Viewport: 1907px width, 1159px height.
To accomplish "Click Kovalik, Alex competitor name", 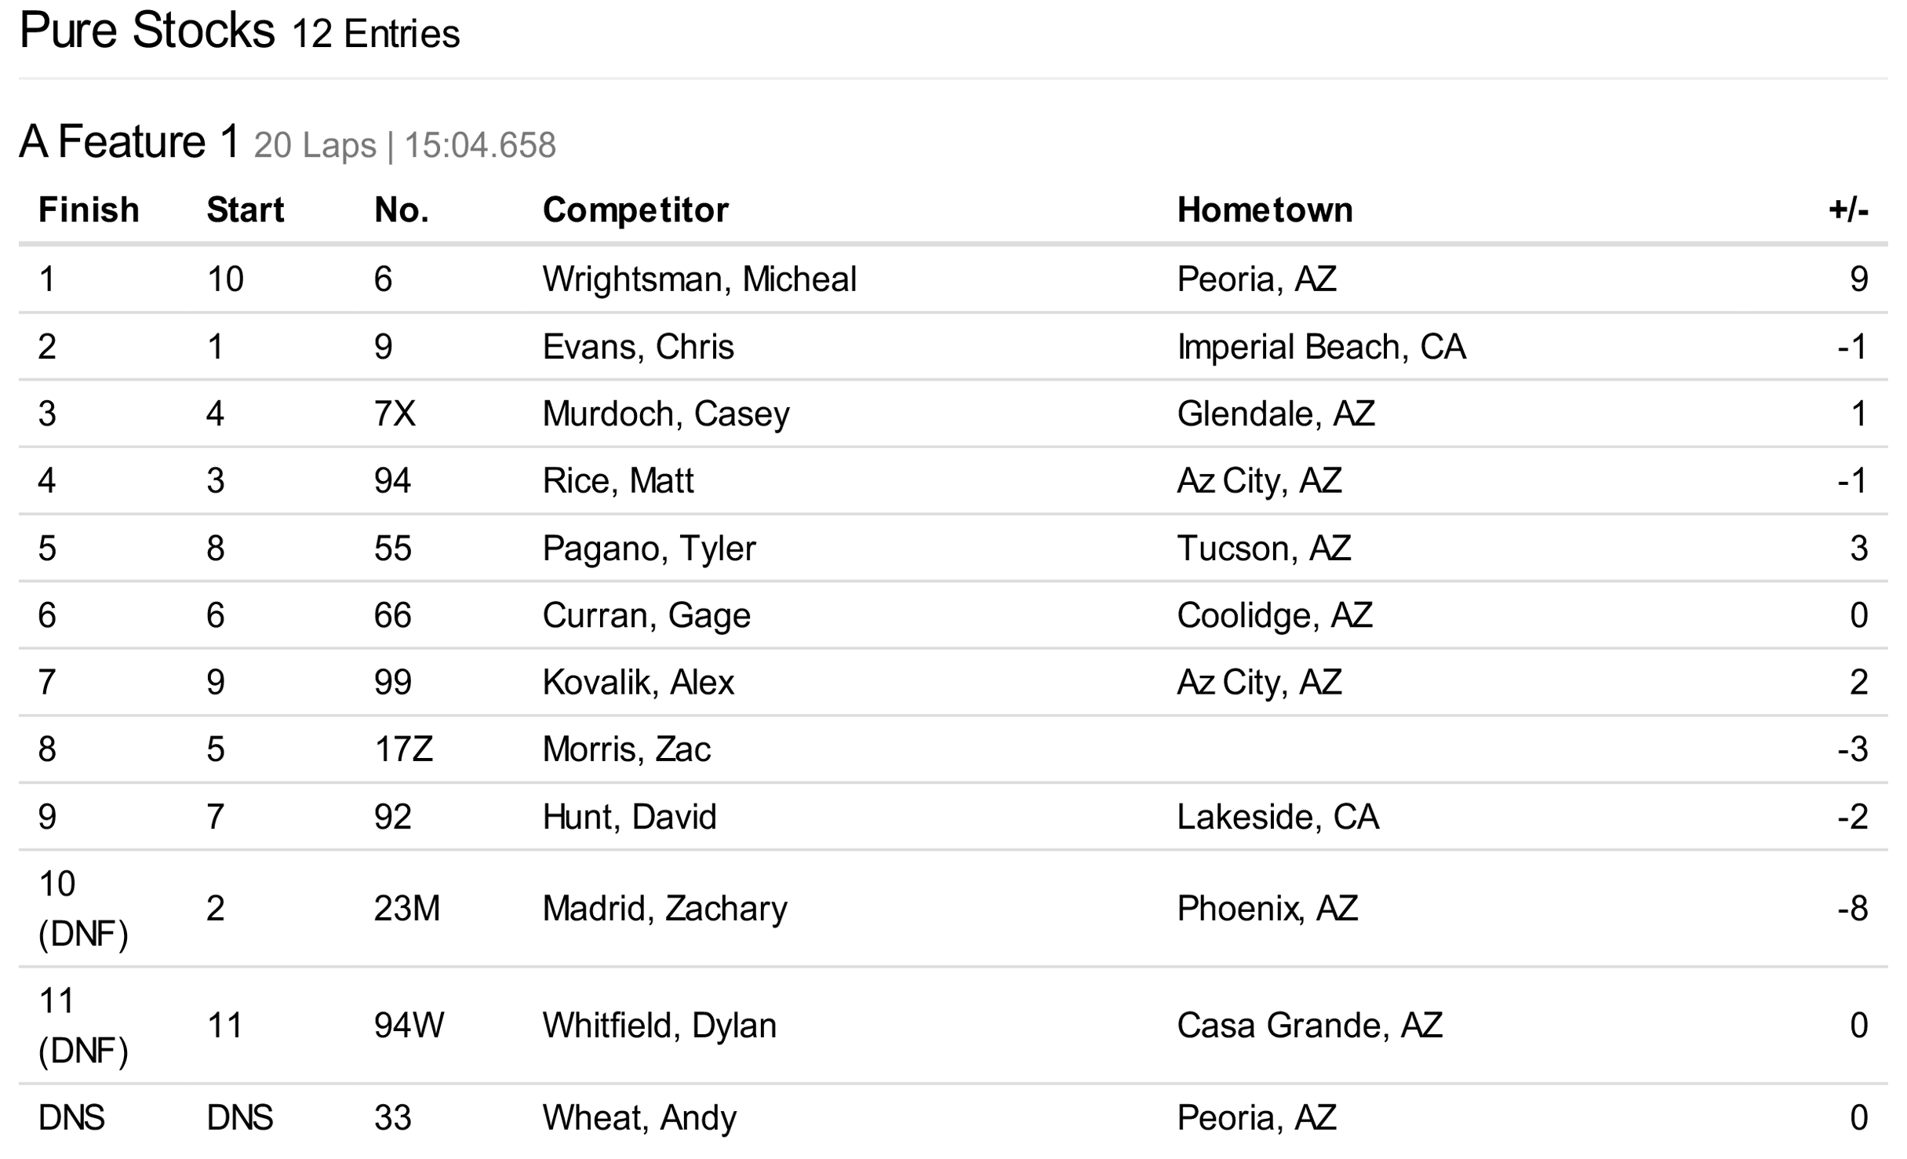I will (x=638, y=683).
